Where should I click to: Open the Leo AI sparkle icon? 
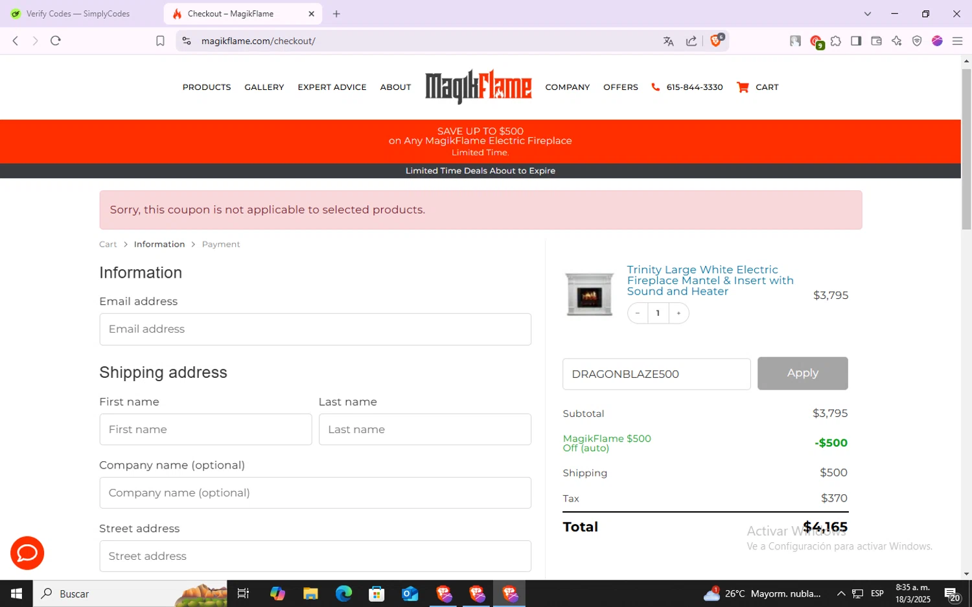tap(897, 41)
